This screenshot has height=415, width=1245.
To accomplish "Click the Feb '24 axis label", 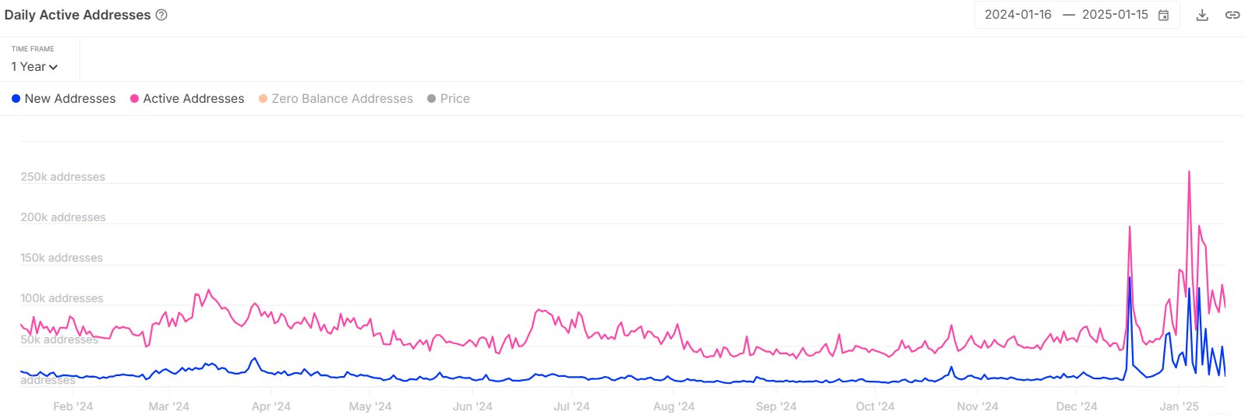I will click(73, 406).
